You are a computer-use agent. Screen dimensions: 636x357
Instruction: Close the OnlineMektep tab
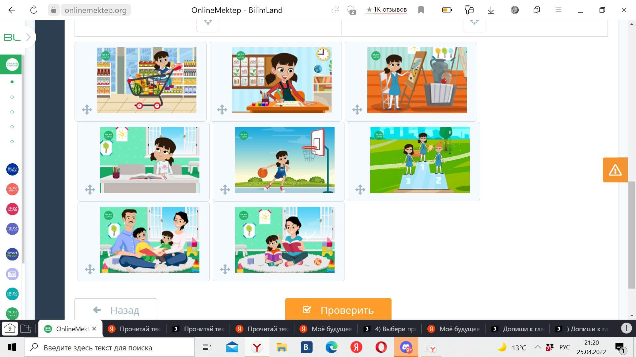coord(94,329)
